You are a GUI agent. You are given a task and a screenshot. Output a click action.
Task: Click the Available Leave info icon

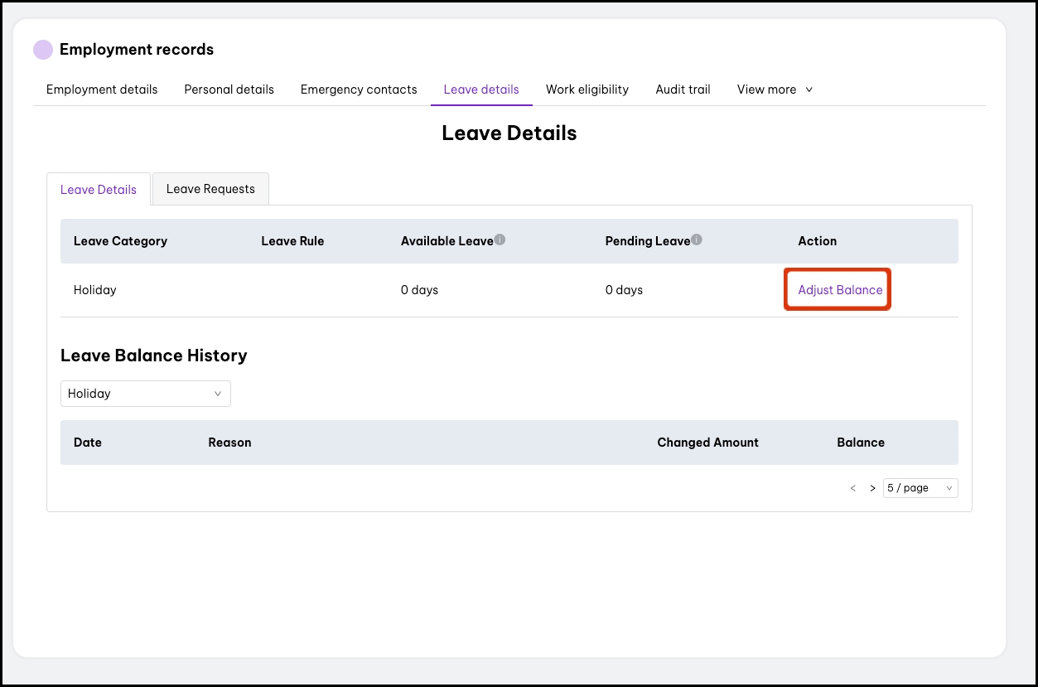pos(500,239)
